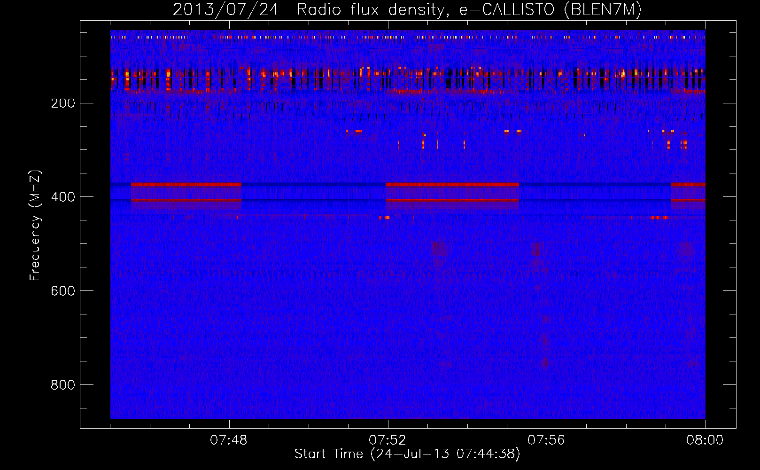Viewport: 760px width, 470px height.
Task: Click the 08:00 time tick label
Action: [705, 440]
